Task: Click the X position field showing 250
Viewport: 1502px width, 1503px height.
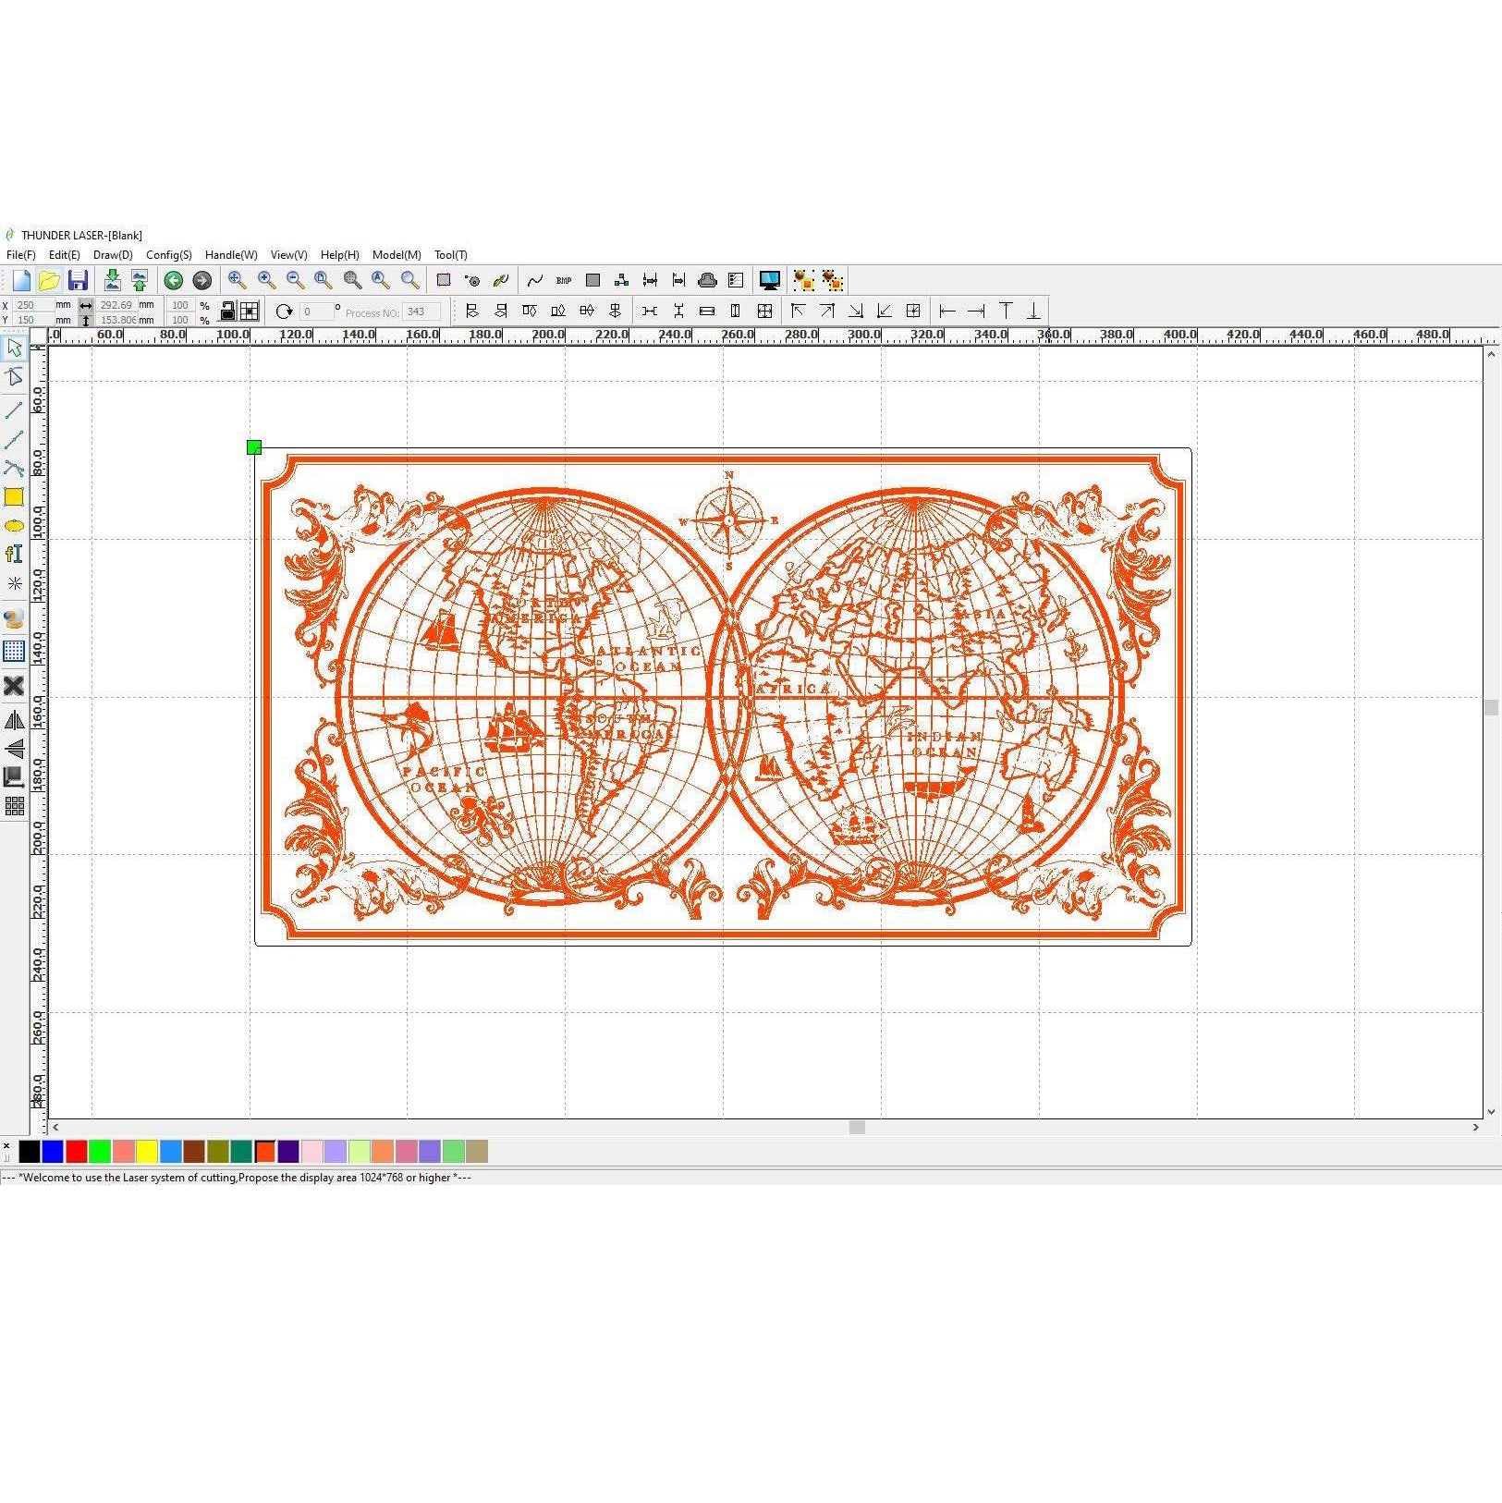Action: [x=33, y=305]
